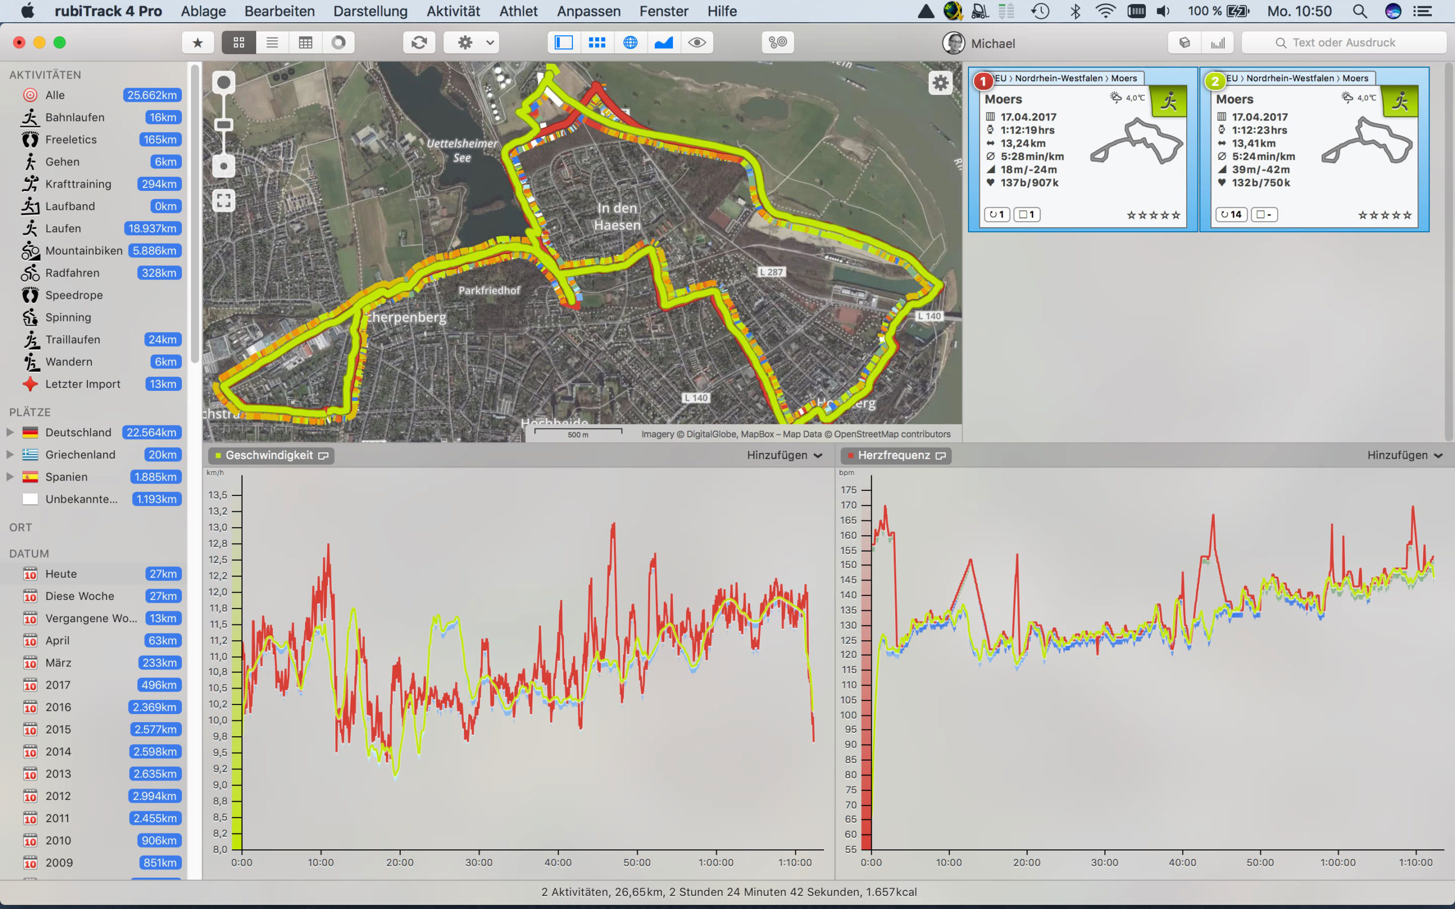Click the equipment box toolbar icon

(x=1184, y=43)
